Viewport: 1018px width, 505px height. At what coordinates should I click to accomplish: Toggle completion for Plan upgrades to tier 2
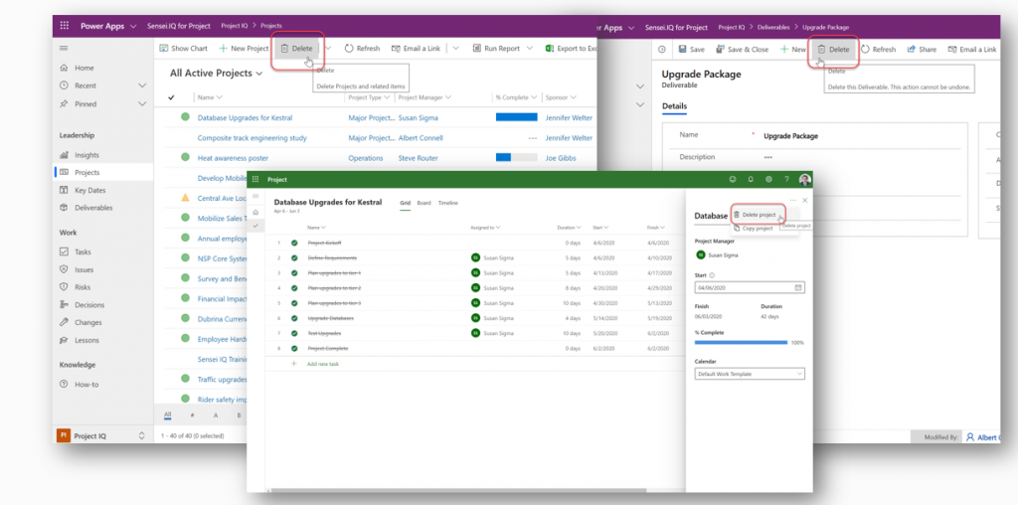[294, 287]
